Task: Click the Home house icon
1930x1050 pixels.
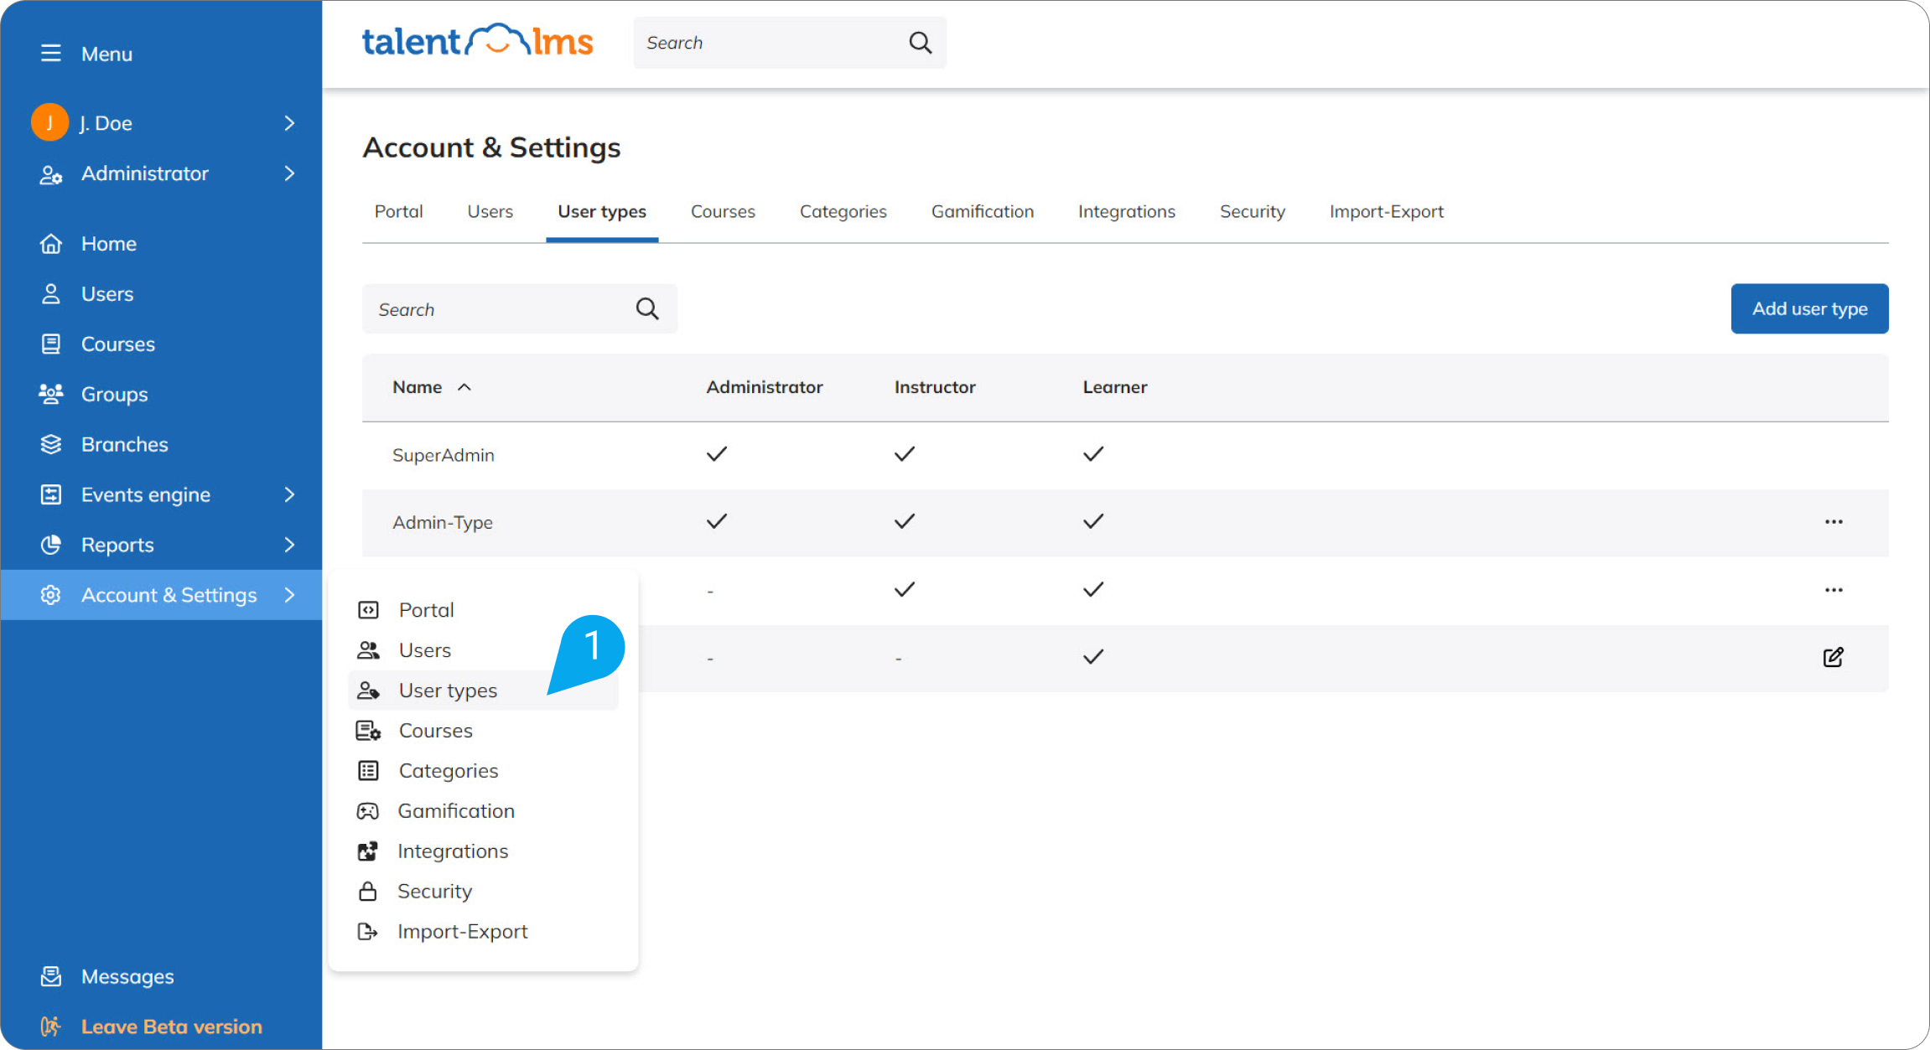Action: 50,244
